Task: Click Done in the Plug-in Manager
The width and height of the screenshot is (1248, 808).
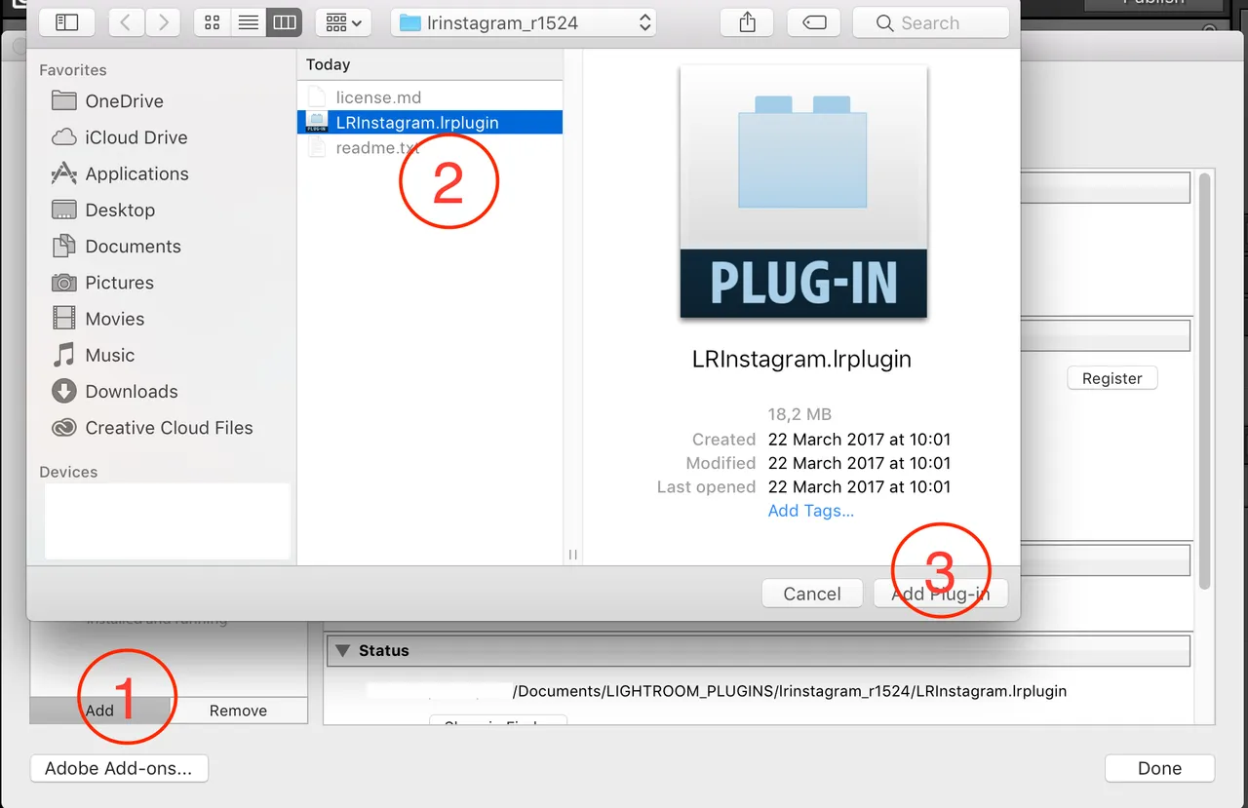Action: pos(1159,768)
